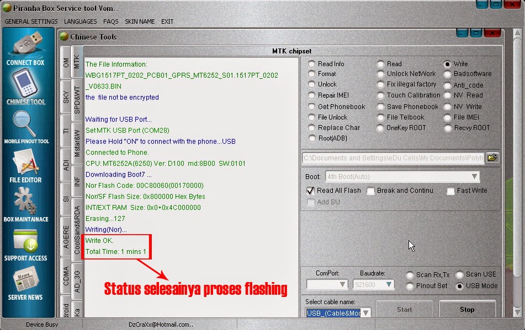Choose the Unlock radio option
Screen dimensions: 525x330
(x=312, y=84)
